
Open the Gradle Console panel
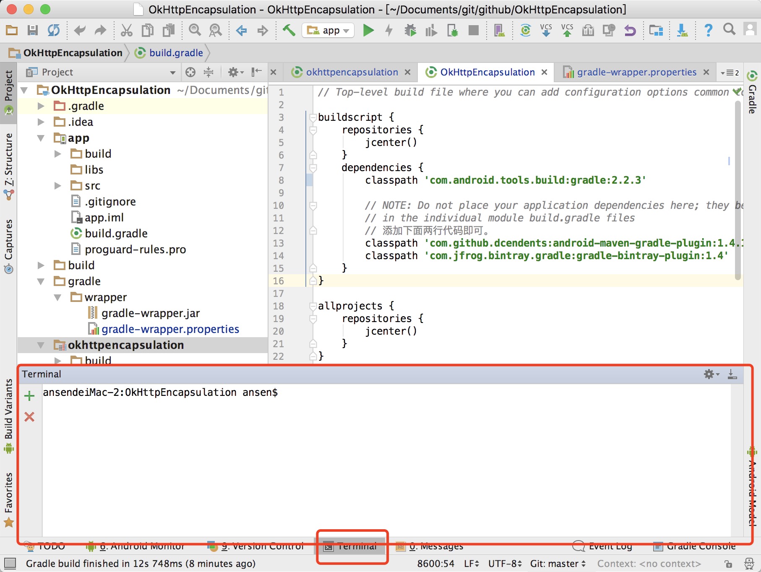point(694,546)
